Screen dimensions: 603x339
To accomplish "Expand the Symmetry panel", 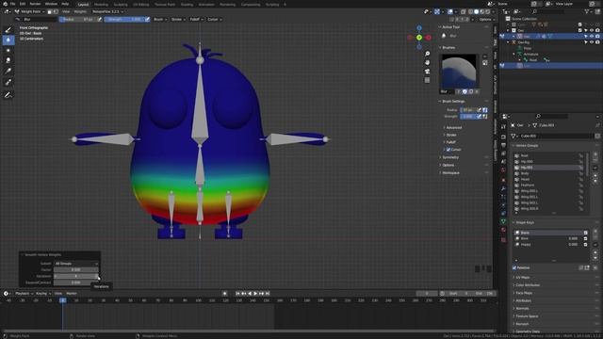I will click(x=450, y=157).
